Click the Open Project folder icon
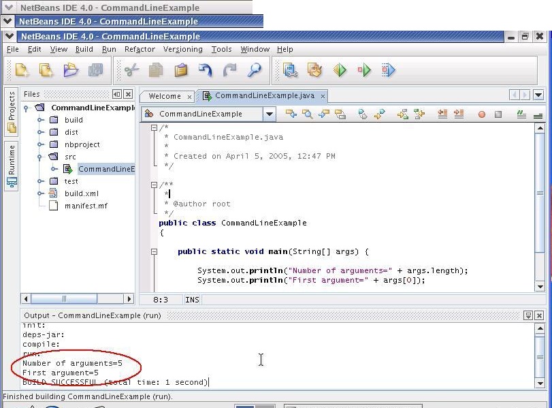The width and height of the screenshot is (552, 408). pyautogui.click(x=71, y=69)
